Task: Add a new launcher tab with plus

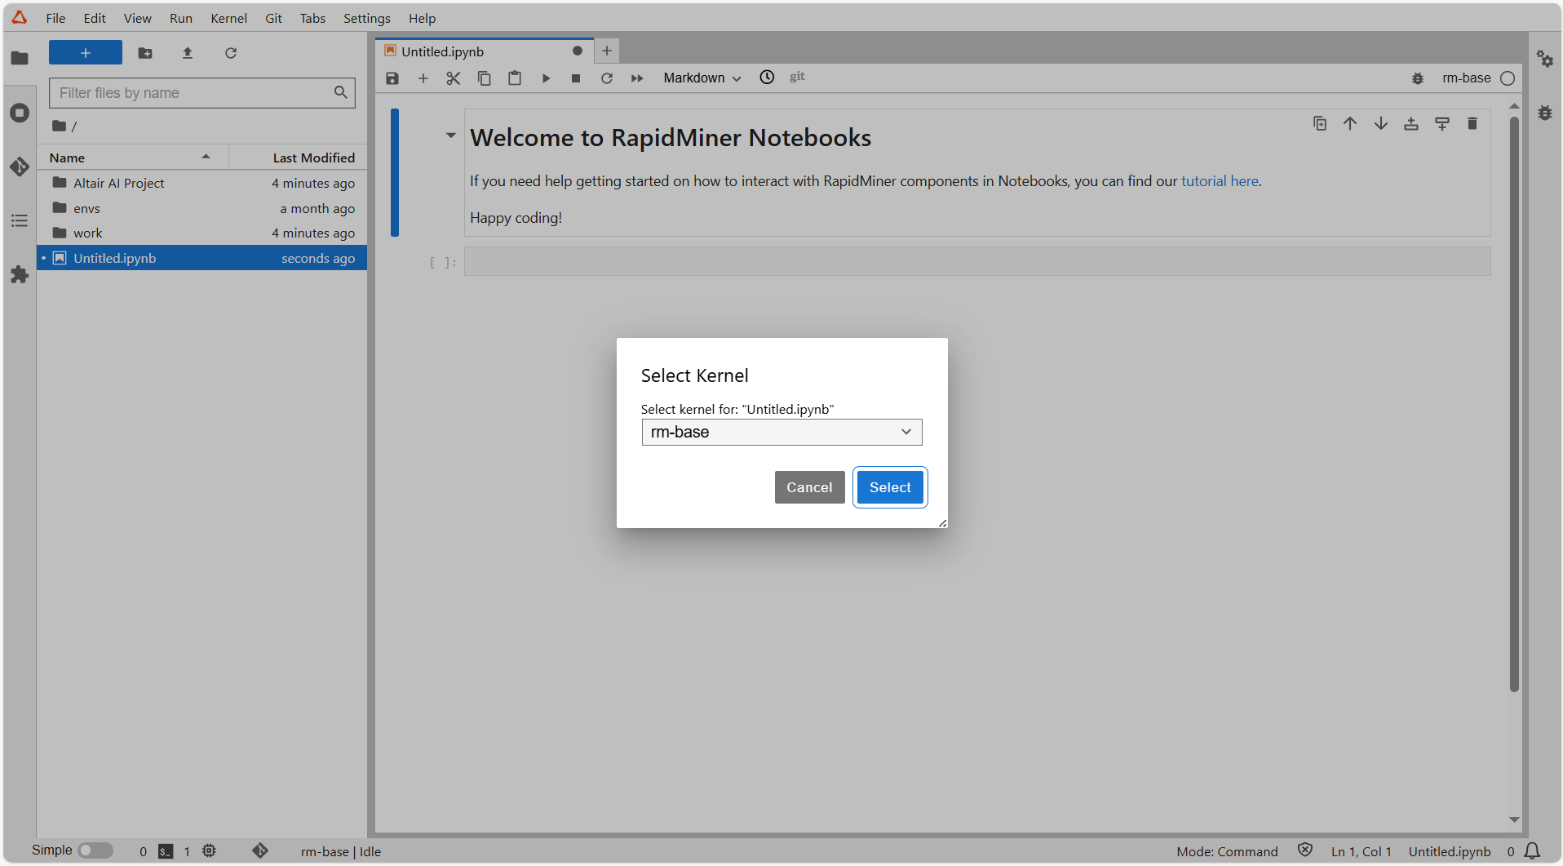Action: [607, 51]
